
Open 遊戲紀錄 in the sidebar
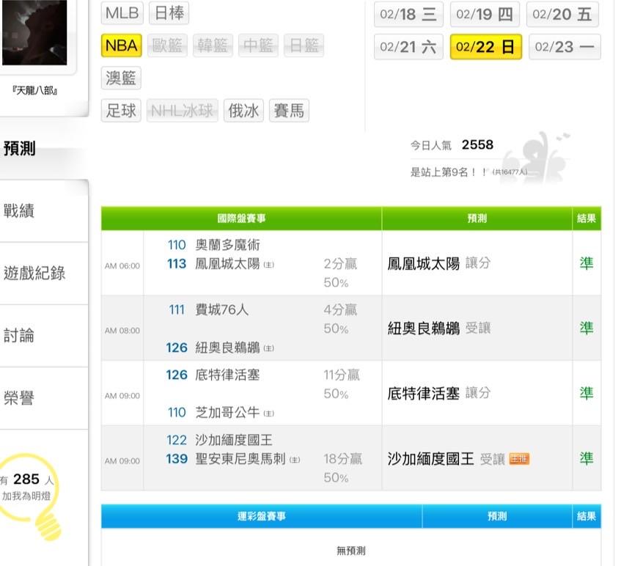[x=34, y=273]
